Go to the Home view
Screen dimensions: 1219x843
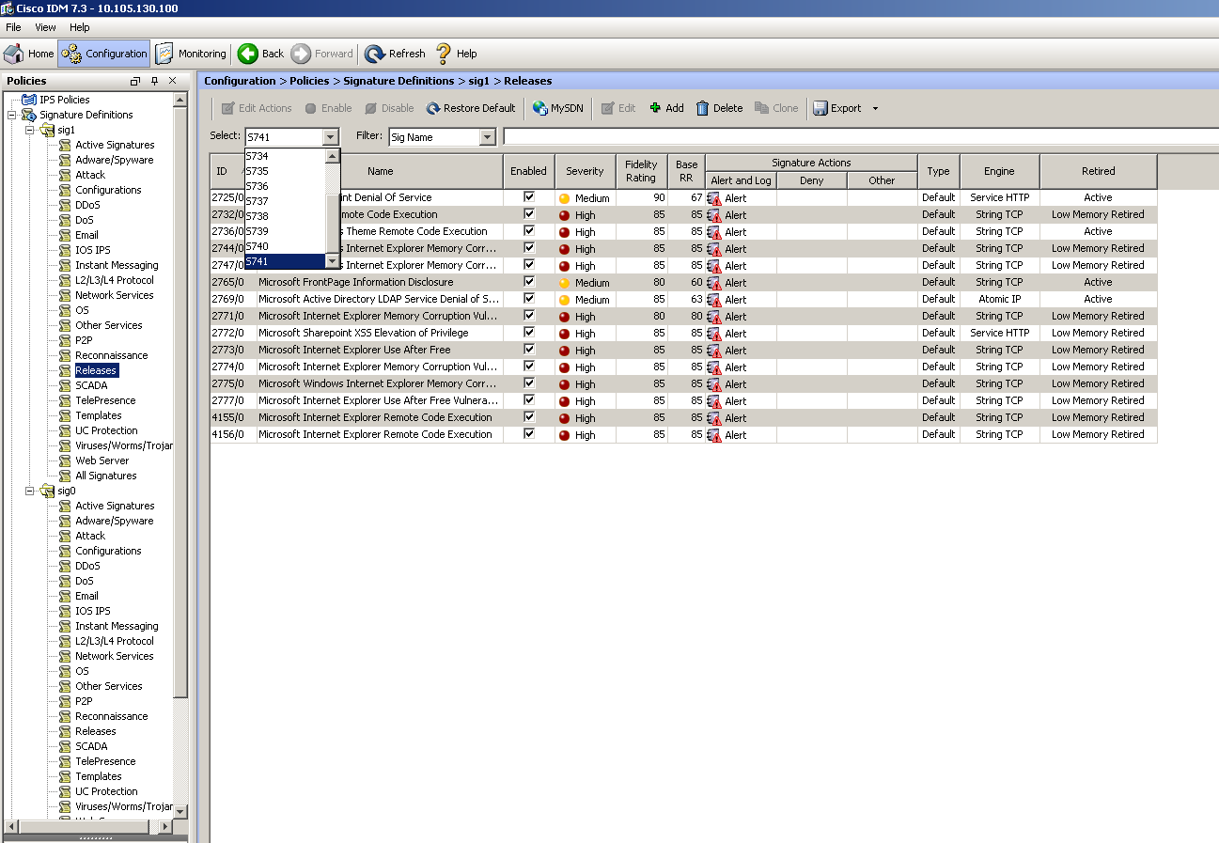[29, 54]
